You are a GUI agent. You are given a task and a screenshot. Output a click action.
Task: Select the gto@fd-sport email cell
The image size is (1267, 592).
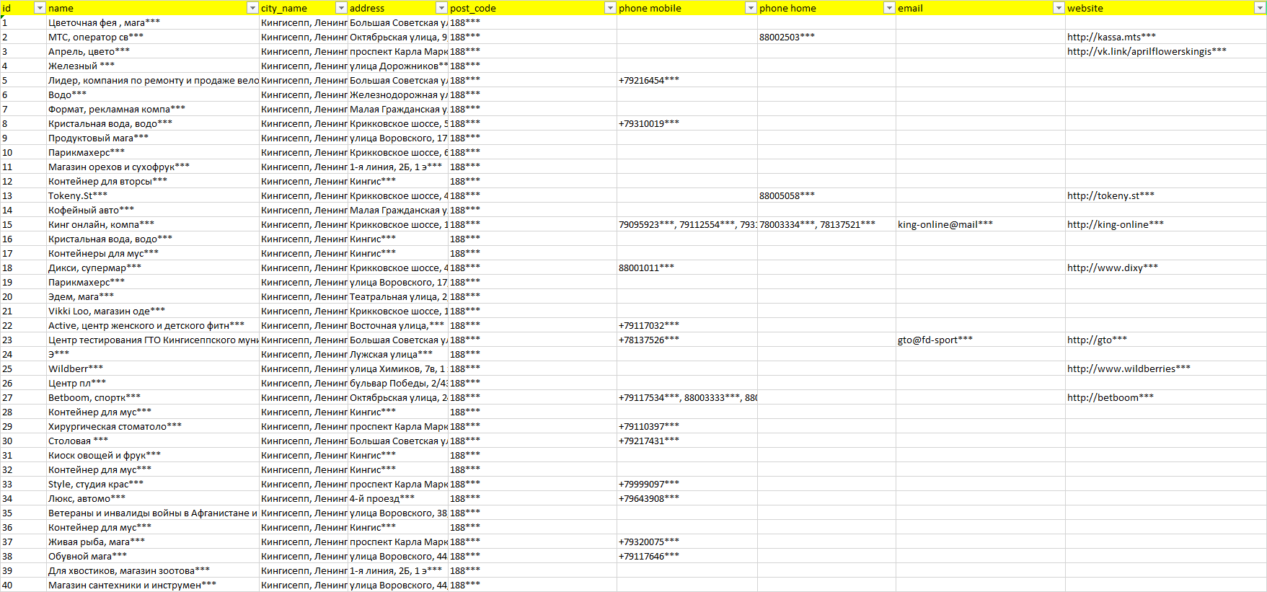pyautogui.click(x=935, y=340)
